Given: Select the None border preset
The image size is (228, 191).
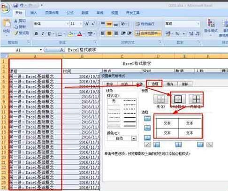Looking at the screenshot, I should pos(160,99).
